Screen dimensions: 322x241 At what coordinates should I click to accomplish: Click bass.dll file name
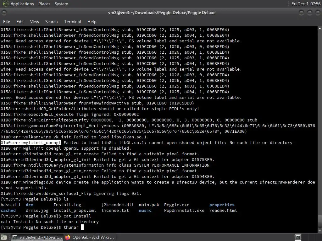tap(11, 205)
